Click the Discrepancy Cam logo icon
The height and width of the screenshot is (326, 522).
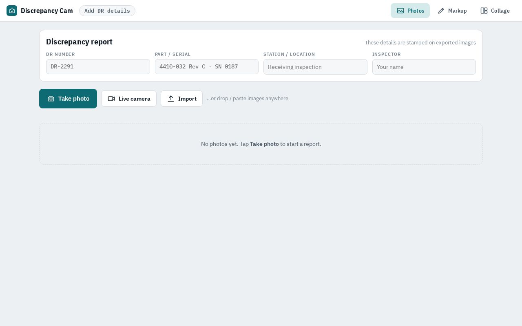12,11
